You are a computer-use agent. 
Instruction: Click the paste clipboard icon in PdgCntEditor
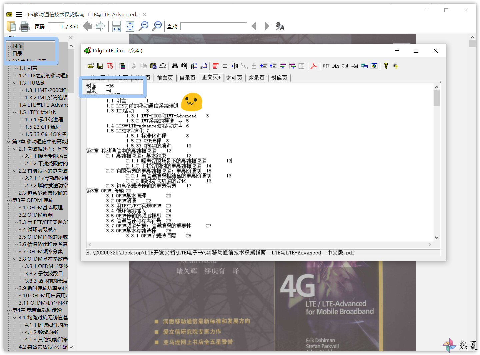(153, 66)
